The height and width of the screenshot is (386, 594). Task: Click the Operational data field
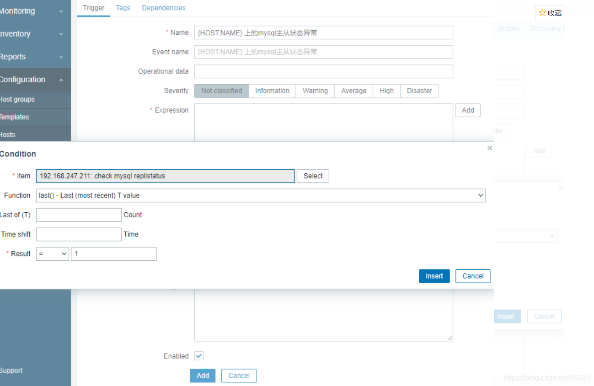point(324,71)
